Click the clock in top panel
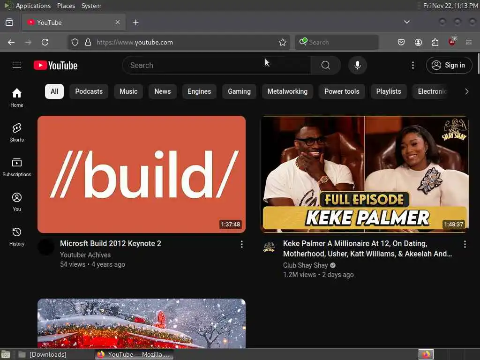The height and width of the screenshot is (360, 480). tap(450, 6)
